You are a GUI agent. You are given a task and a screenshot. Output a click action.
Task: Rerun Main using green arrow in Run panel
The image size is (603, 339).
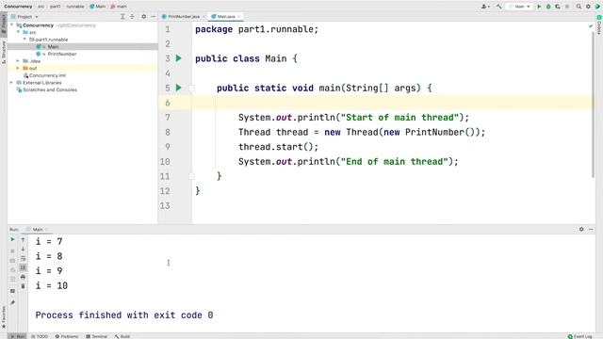12,239
